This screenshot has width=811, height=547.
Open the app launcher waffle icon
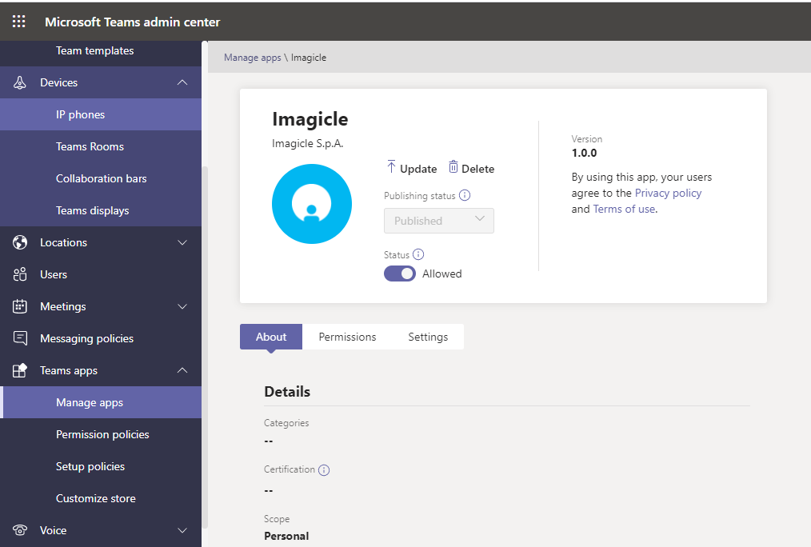19,22
